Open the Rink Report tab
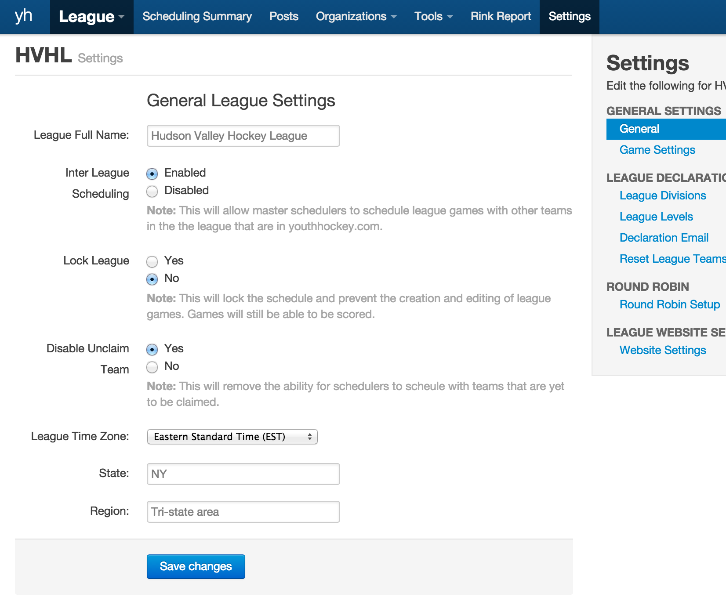This screenshot has height=608, width=726. 501,17
